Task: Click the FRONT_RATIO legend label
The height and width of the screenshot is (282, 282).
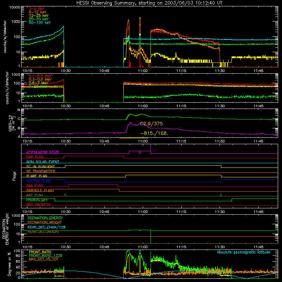Action: click(x=40, y=252)
